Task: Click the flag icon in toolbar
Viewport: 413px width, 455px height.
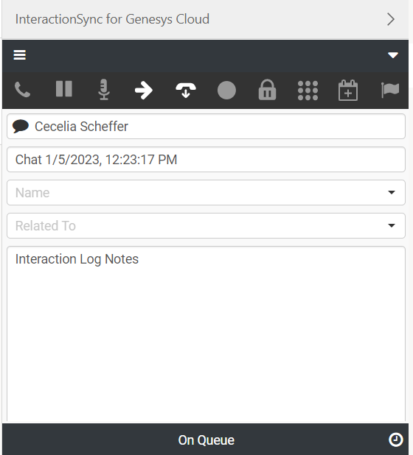Action: point(389,91)
